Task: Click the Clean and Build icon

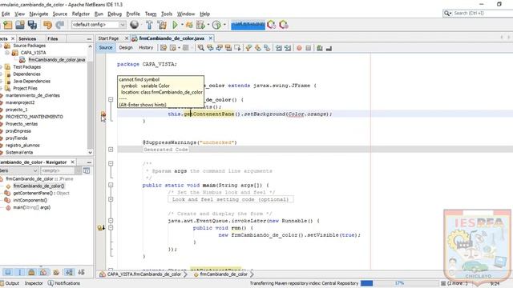Action: tap(162, 25)
